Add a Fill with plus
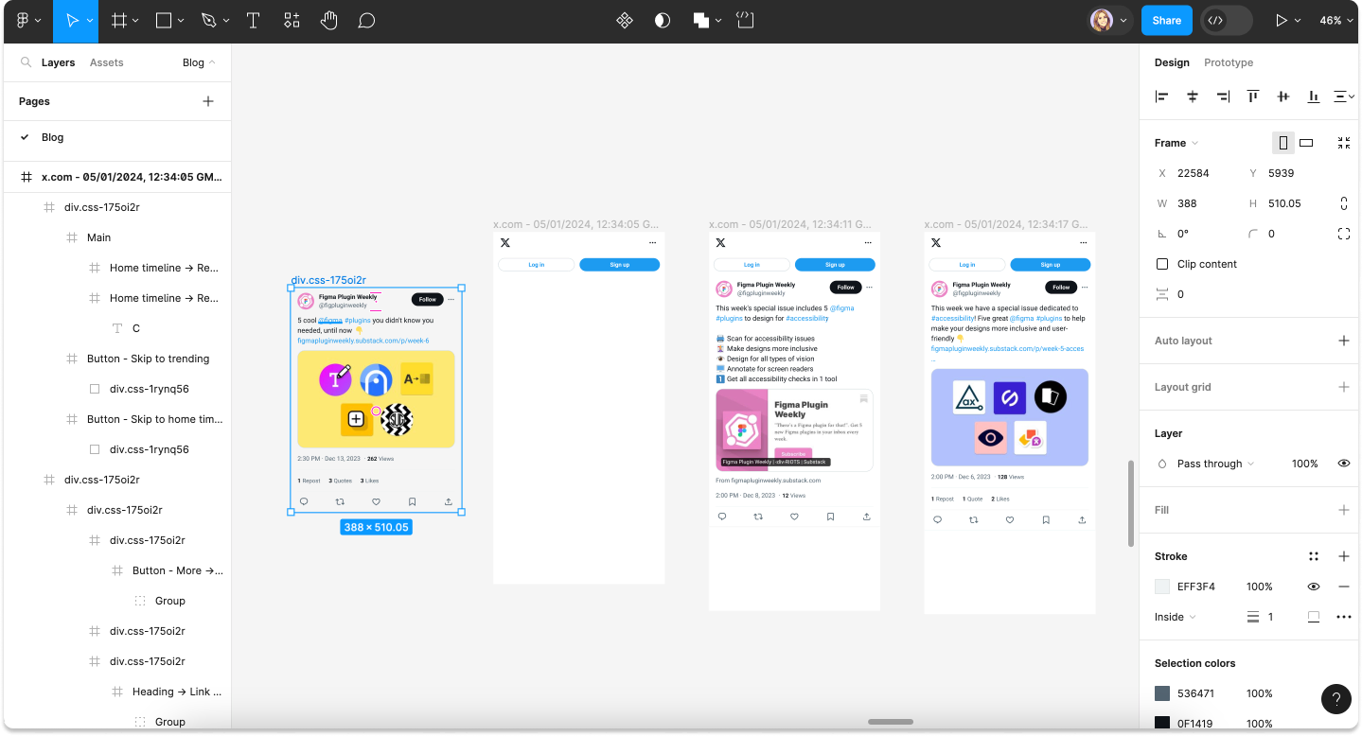The width and height of the screenshot is (1362, 736). pos(1344,510)
